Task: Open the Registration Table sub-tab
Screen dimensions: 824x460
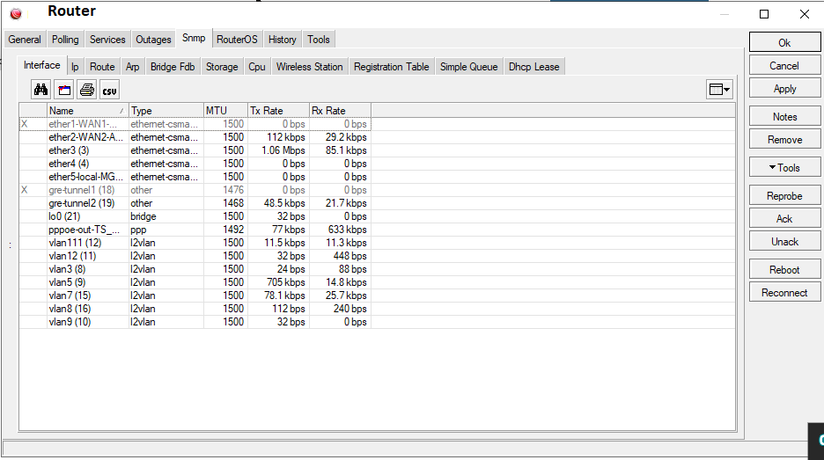Action: [392, 67]
